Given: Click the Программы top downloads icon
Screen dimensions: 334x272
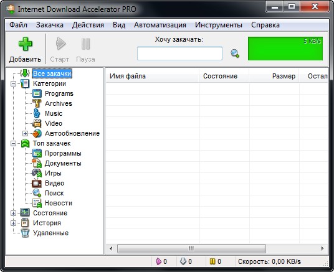Looking at the screenshot, I should coord(37,153).
